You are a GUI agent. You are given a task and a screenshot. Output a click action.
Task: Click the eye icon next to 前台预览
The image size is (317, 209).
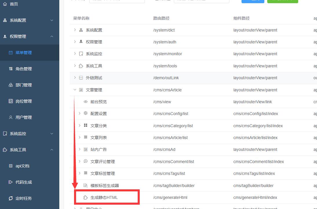tap(86, 102)
